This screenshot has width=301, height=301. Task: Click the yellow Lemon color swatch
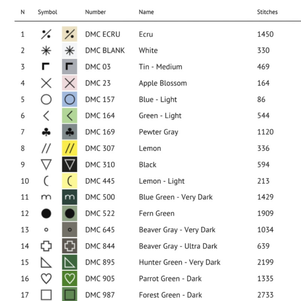pyautogui.click(x=70, y=148)
